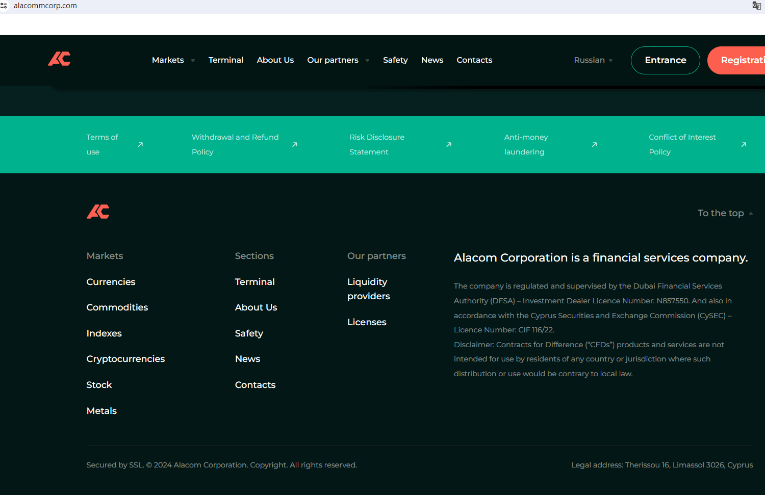This screenshot has width=765, height=495.
Task: Open Contacts in footer Sections list
Action: point(255,385)
